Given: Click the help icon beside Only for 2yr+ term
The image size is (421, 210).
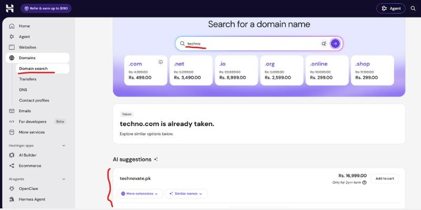Looking at the screenshot, I should point(364,183).
